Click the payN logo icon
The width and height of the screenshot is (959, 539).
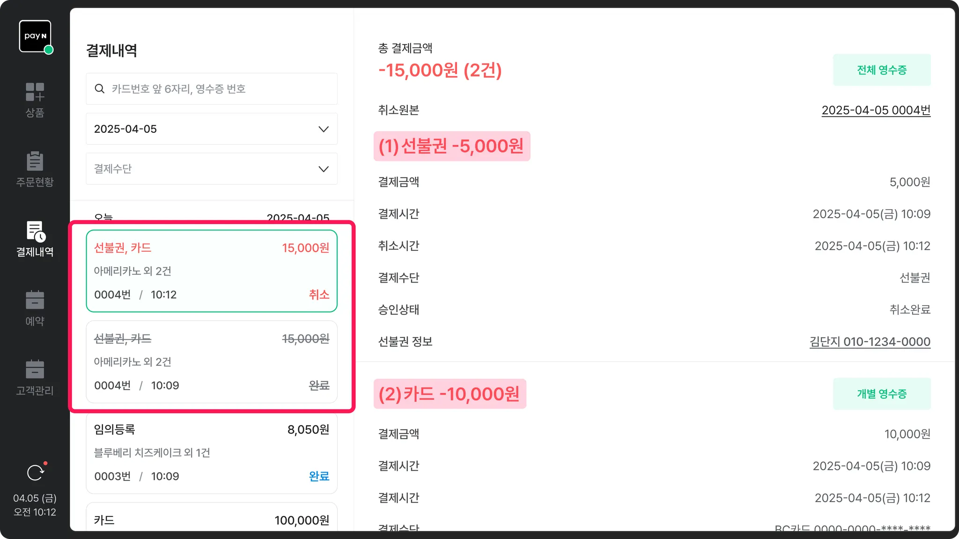[35, 36]
